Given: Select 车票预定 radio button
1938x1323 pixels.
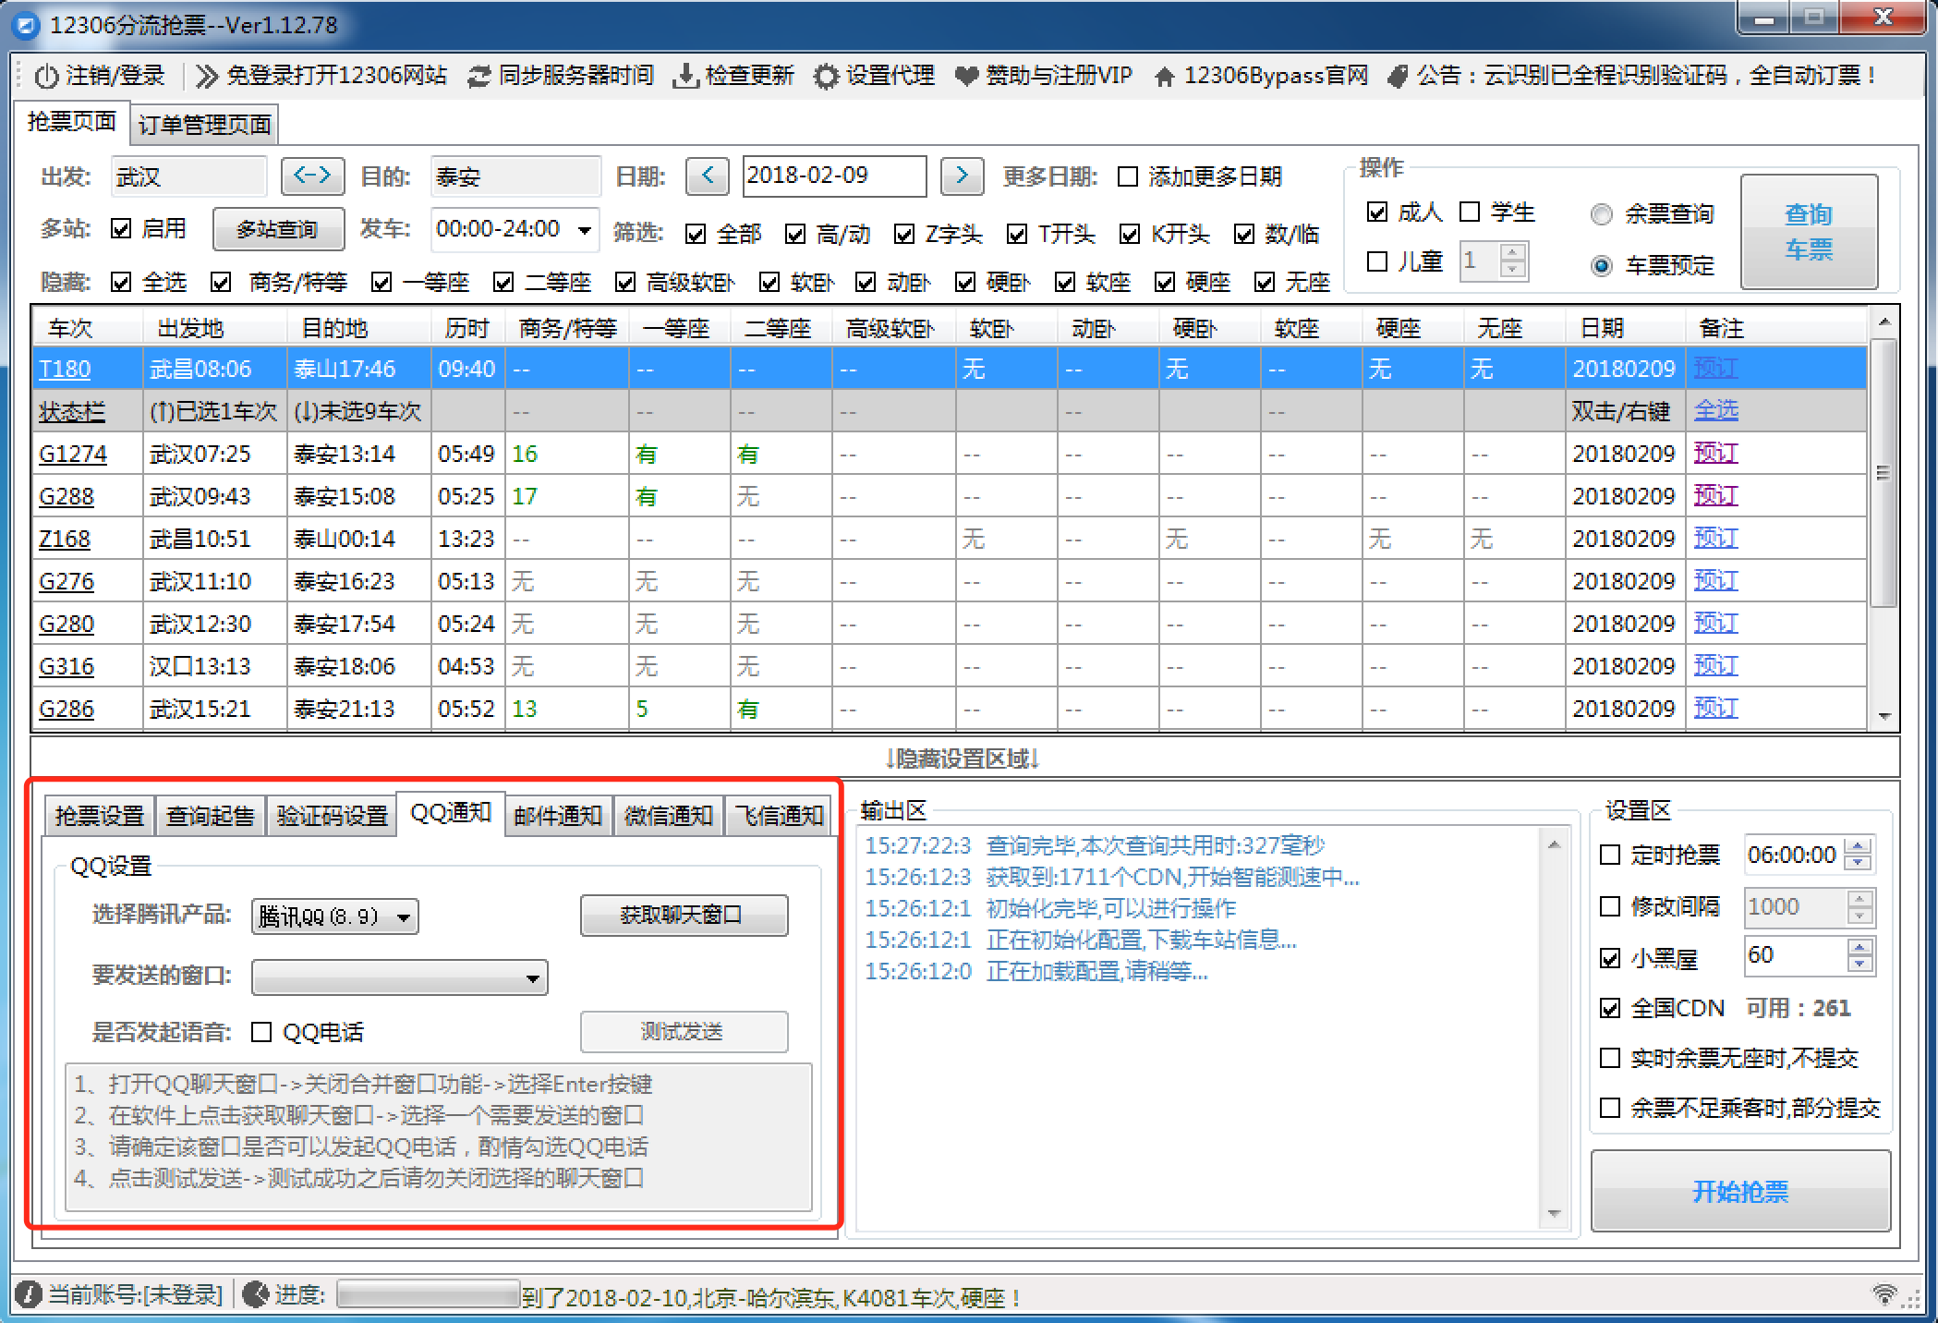Looking at the screenshot, I should pos(1602,266).
